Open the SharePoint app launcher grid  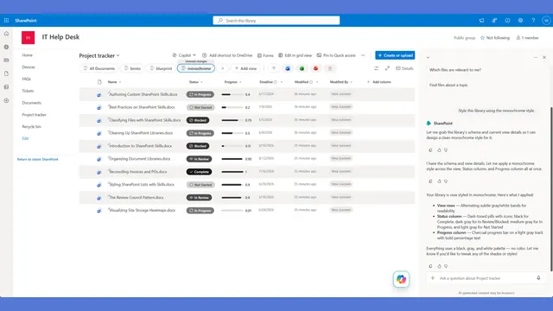click(6, 21)
